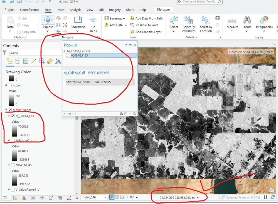Click the Copy Path button
The height and width of the screenshot is (204, 278).
pos(26,32)
